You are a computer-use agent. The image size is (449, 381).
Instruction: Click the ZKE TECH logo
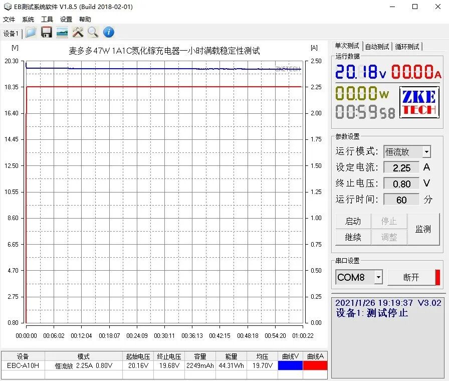coord(419,102)
